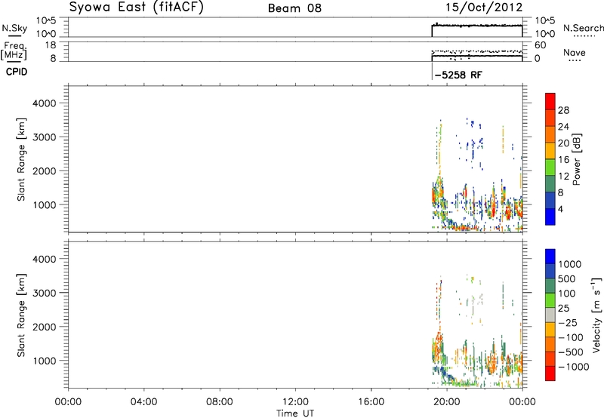Screen dimensions: 604x418
Task: Click the date '15/Oct/2012'
Action: click(484, 8)
